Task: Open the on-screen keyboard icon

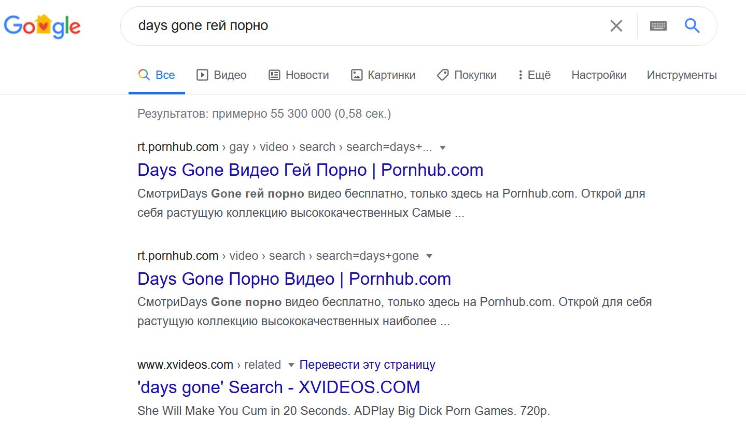Action: (658, 26)
